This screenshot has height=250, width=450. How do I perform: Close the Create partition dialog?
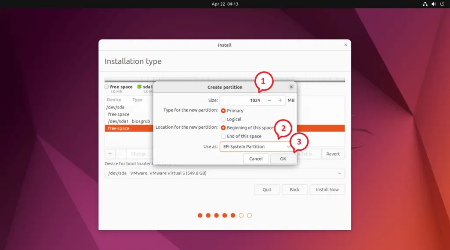pos(291,87)
